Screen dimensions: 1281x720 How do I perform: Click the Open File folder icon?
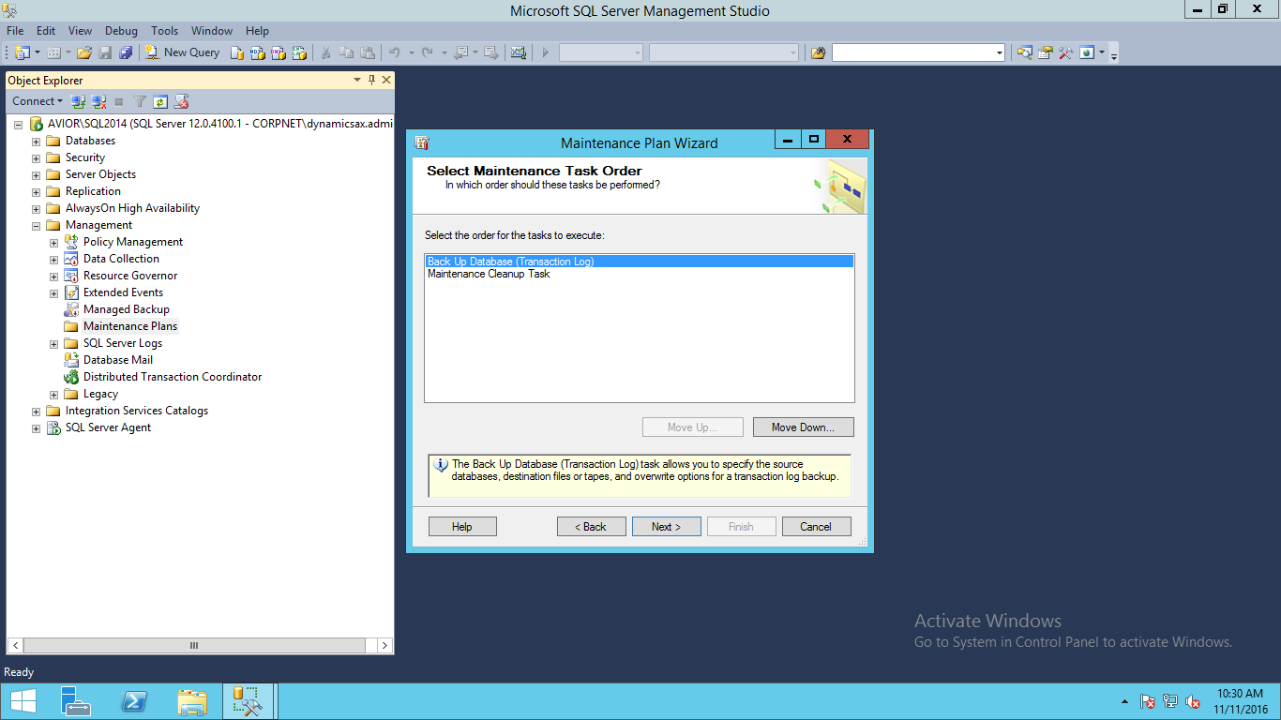coord(84,52)
